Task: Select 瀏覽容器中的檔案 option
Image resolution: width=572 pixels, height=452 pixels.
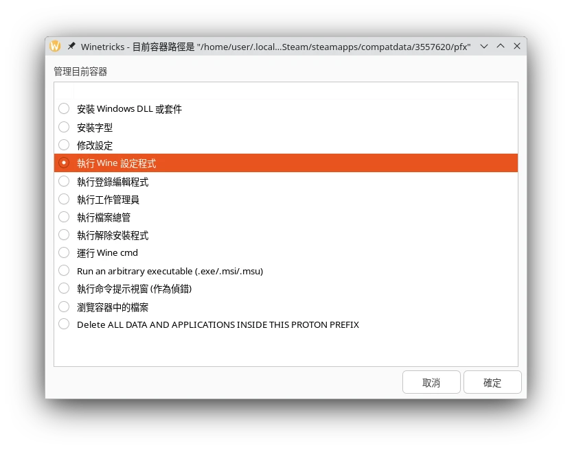Action: 64,307
